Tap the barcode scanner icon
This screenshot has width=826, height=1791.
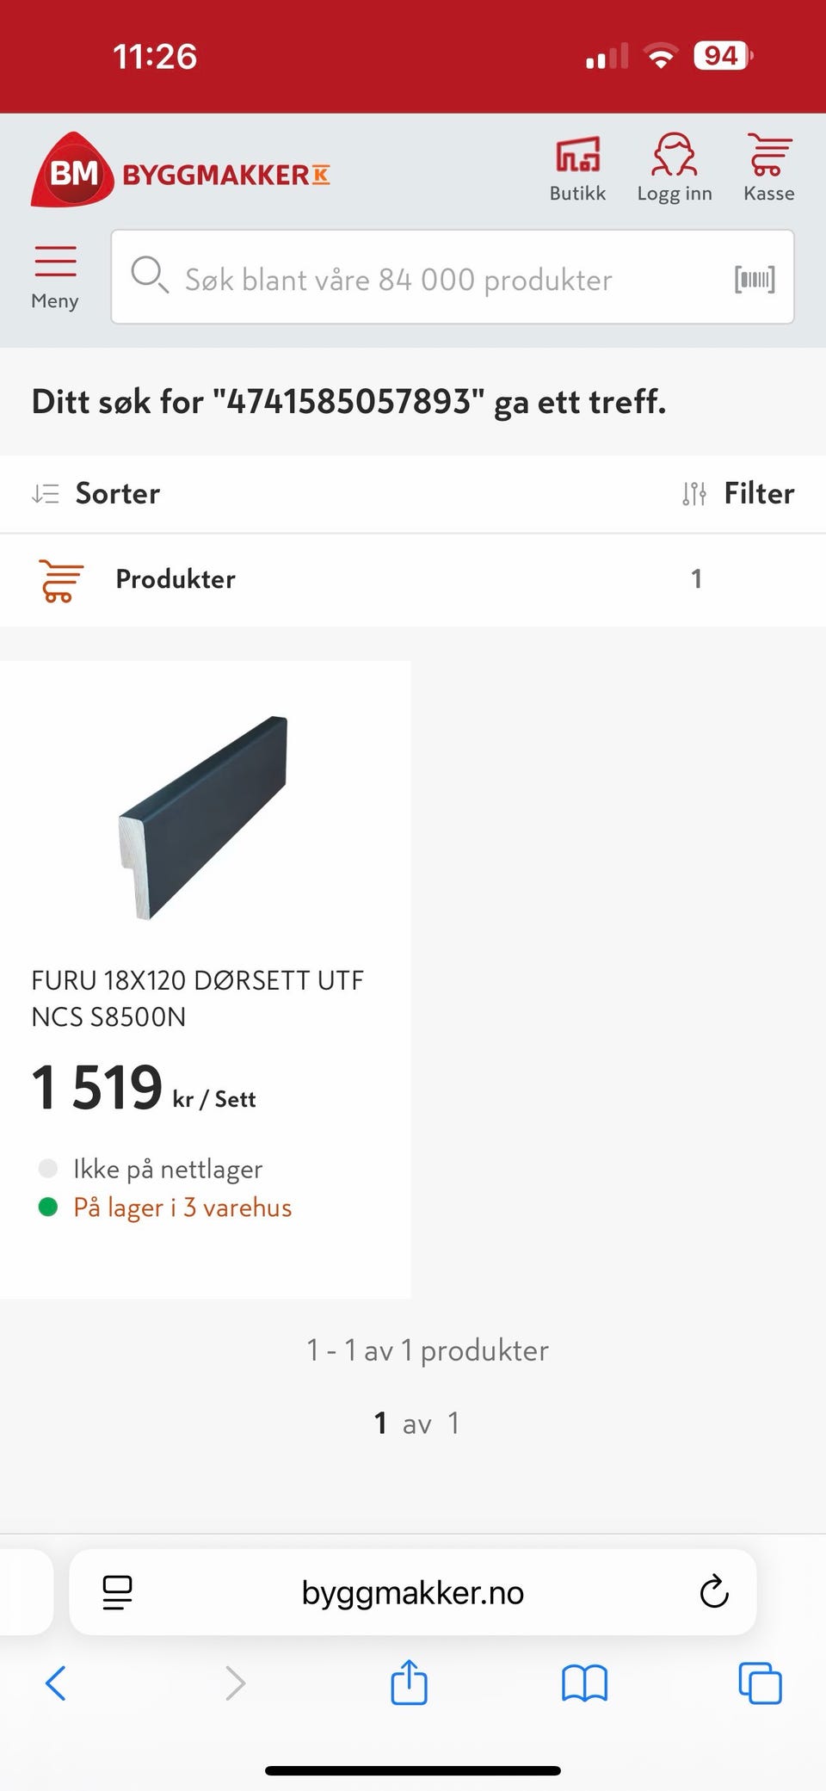(755, 279)
